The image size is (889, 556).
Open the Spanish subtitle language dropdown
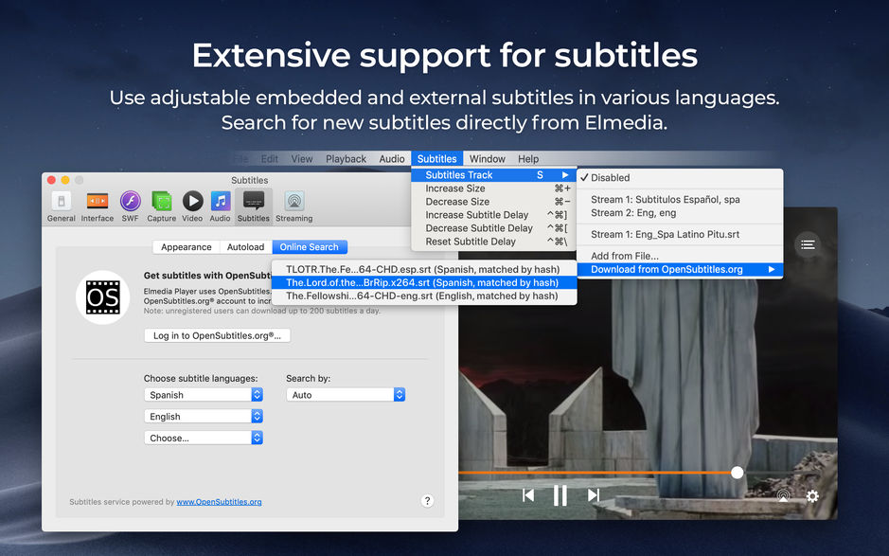(x=203, y=394)
